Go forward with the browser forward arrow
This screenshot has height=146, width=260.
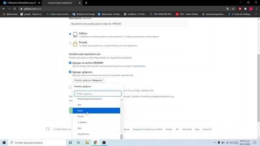(x=9, y=9)
